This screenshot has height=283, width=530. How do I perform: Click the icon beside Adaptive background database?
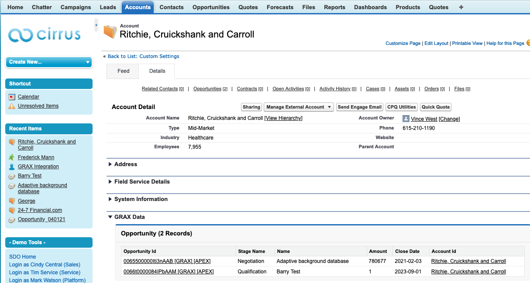tap(12, 186)
